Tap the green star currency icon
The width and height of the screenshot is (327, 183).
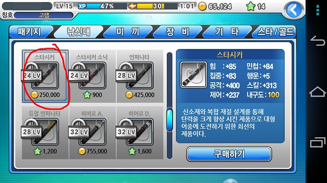[250, 6]
